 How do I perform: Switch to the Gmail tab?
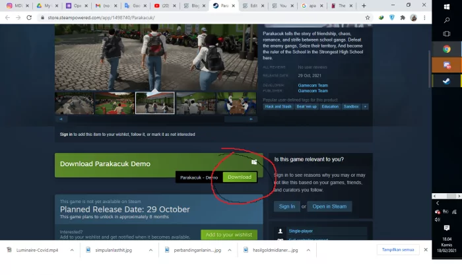tap(106, 5)
